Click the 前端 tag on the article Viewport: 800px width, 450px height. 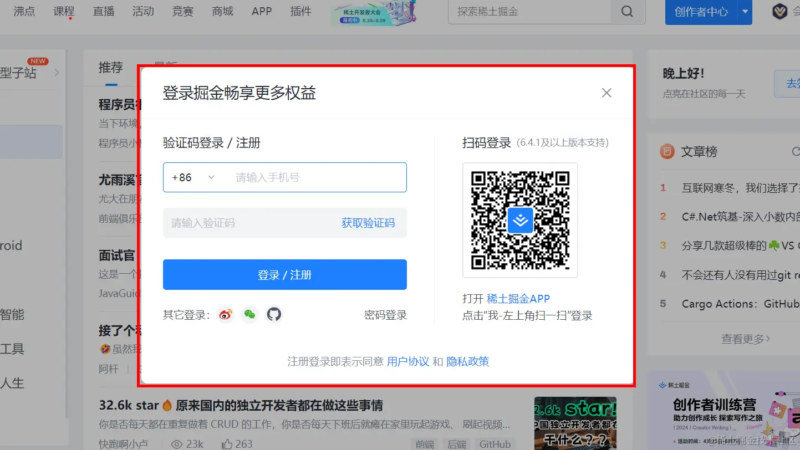tap(425, 444)
